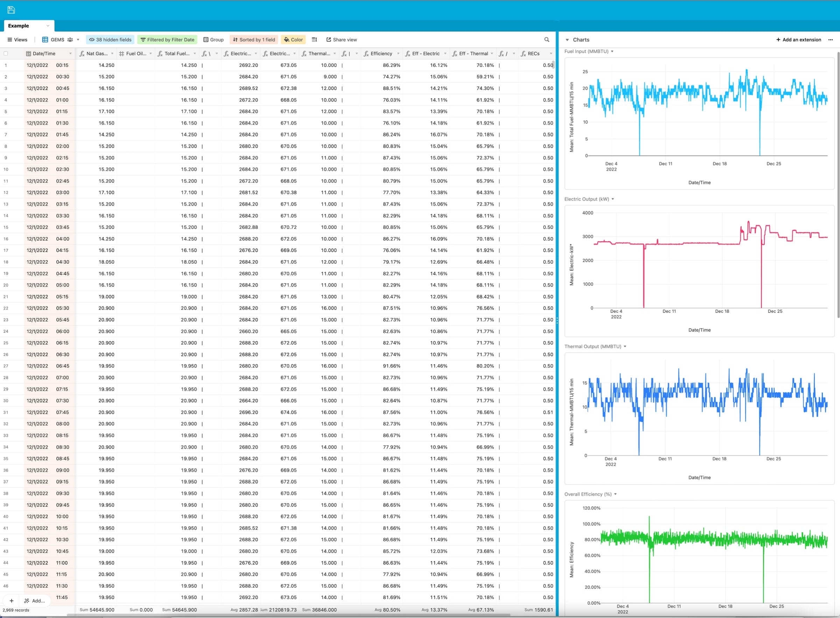Open the row height icon
Viewport: 840px width, 618px height.
(314, 40)
